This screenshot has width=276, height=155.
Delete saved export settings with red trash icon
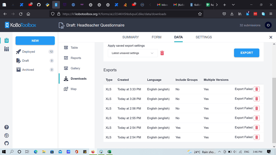[x=162, y=53]
